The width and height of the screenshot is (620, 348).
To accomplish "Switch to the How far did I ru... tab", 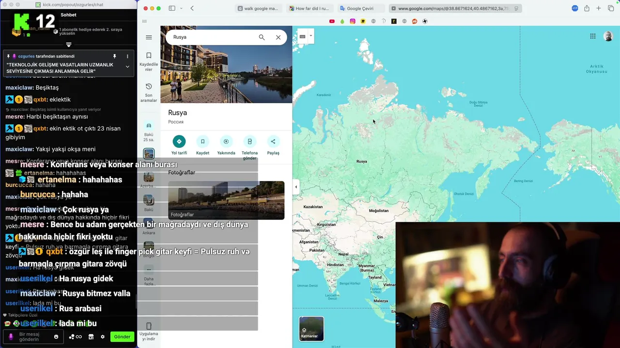I will 310,8.
